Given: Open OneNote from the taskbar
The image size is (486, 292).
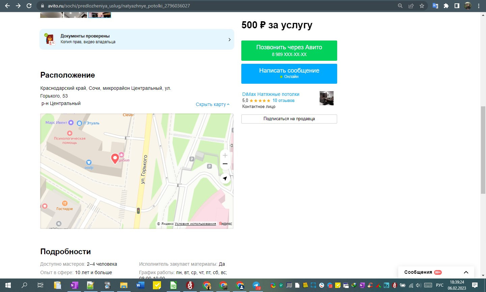Looking at the screenshot, I should click(x=74, y=285).
